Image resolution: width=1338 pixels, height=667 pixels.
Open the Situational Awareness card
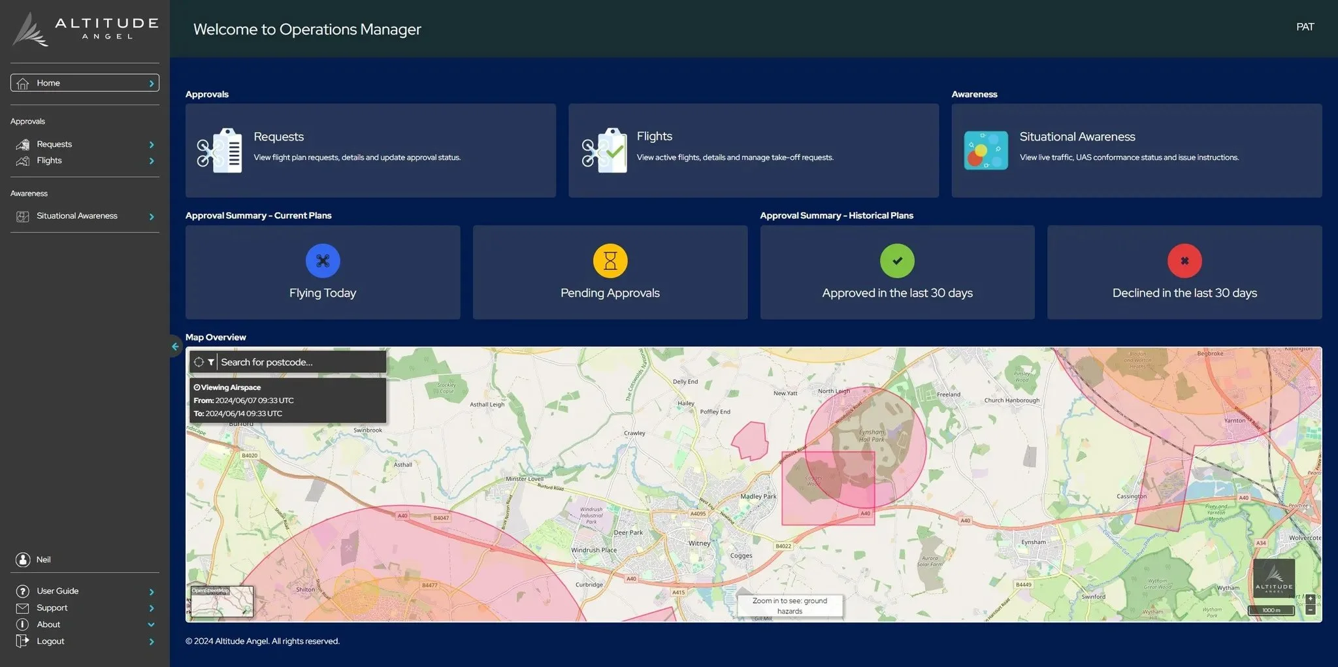pos(1137,150)
